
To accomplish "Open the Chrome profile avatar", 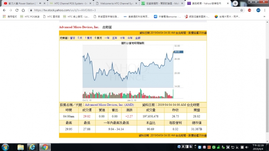I will click(x=258, y=10).
